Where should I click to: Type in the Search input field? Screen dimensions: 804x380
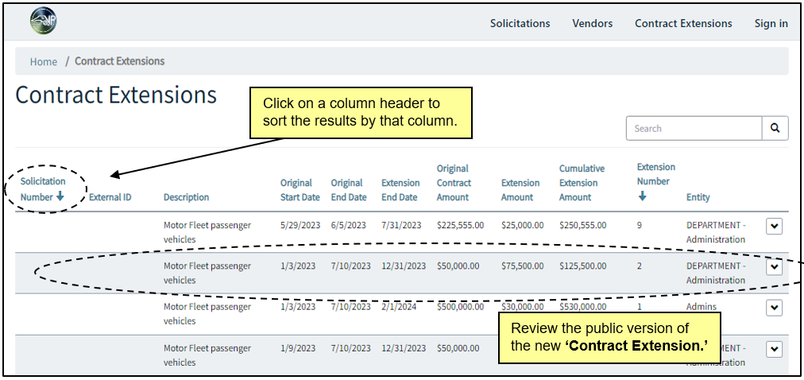tap(694, 128)
